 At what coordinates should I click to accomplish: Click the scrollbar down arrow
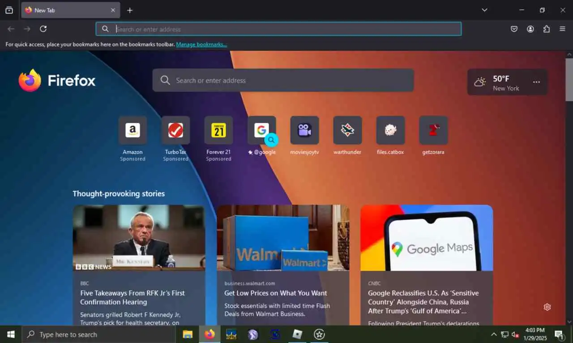[569, 322]
